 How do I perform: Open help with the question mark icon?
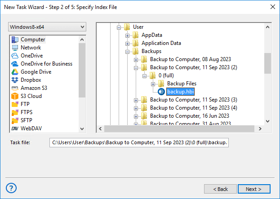click(x=12, y=188)
